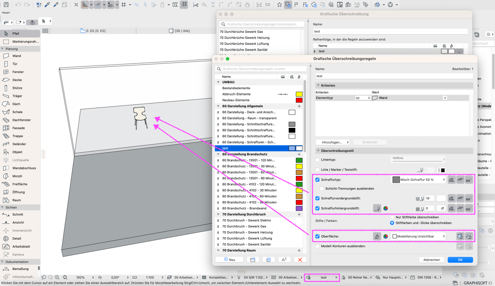
Task: Click the Markierungsrahmen marquee tool
Action: (20, 42)
